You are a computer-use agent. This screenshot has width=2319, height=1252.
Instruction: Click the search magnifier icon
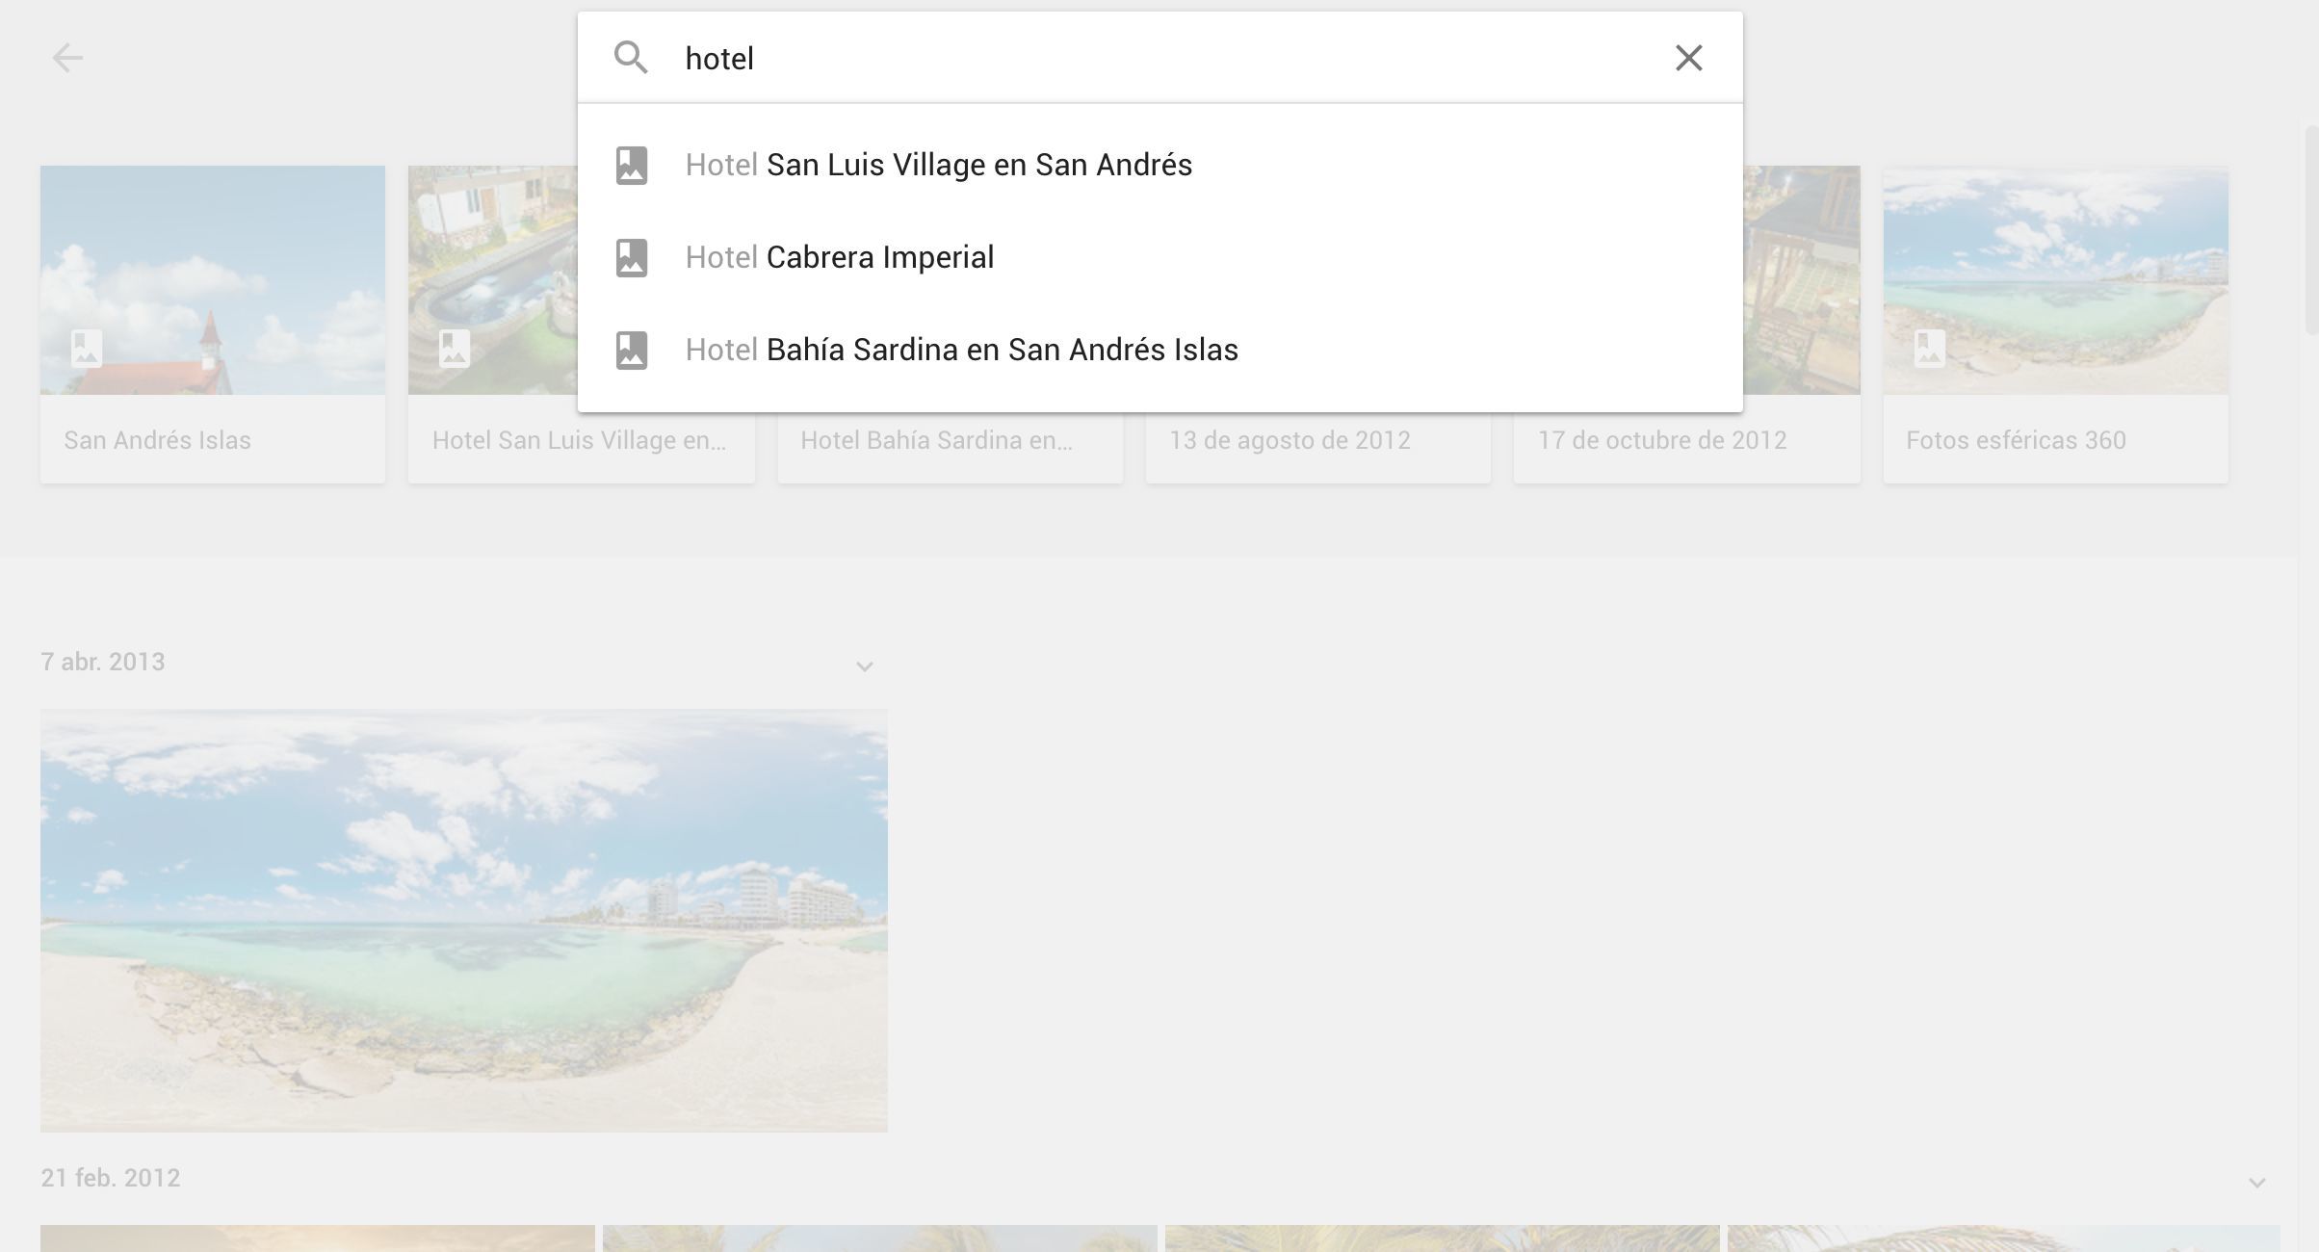pos(631,58)
